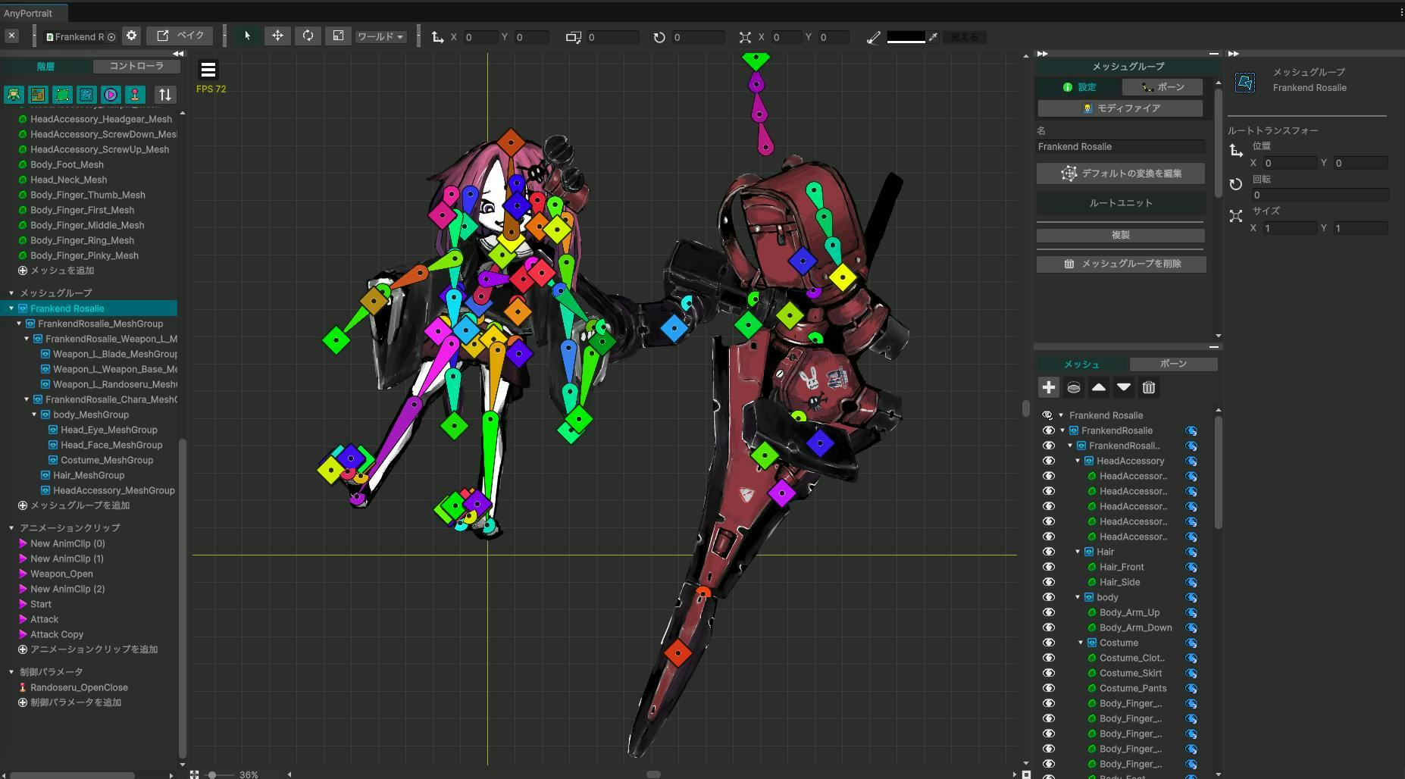Hide the Hair_Front mesh
This screenshot has height=779, width=1405.
click(x=1049, y=567)
